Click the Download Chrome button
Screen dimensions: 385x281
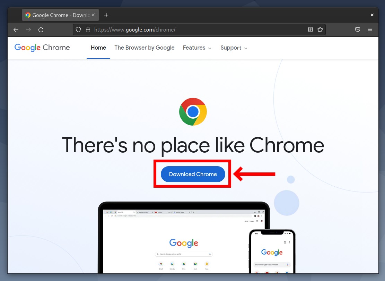click(193, 174)
